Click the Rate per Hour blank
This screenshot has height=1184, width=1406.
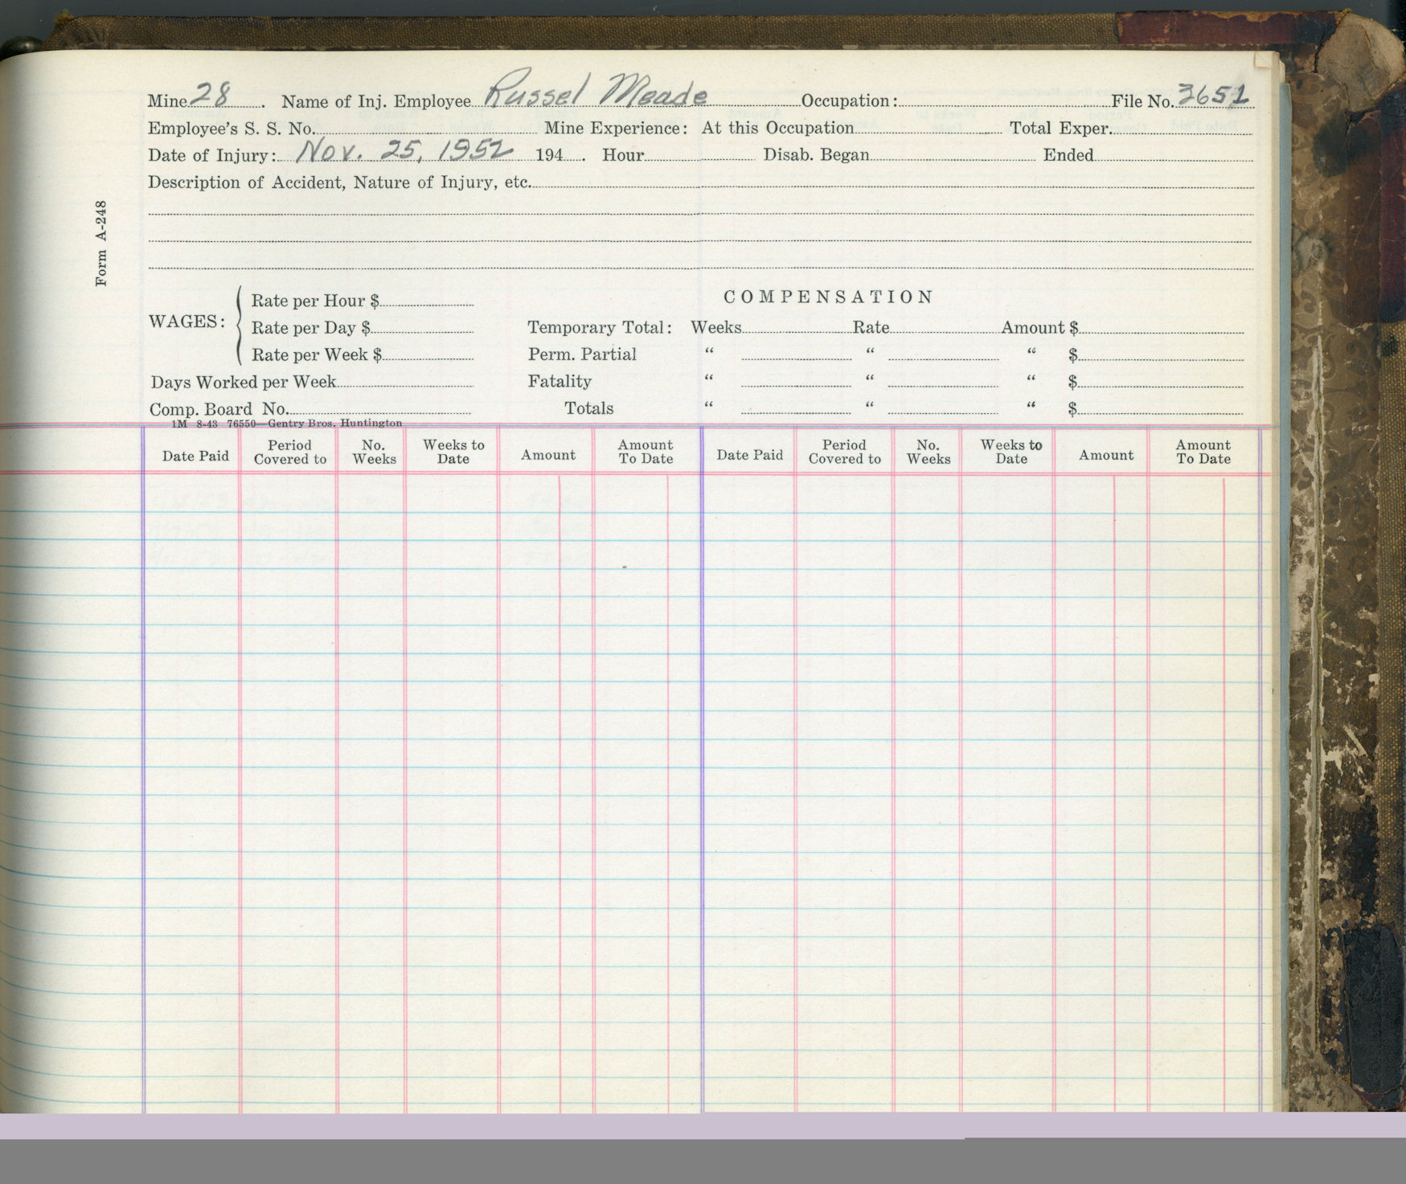427,301
